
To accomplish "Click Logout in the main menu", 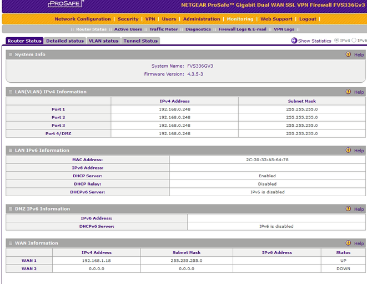I will [308, 19].
